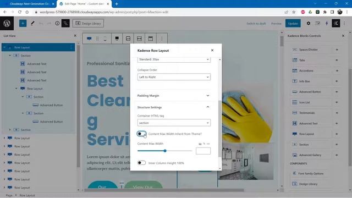Open the Container HTML tag dropdown
The height and width of the screenshot is (198, 352).
click(174, 123)
